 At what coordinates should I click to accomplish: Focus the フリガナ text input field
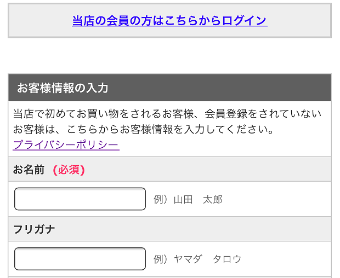click(x=80, y=259)
